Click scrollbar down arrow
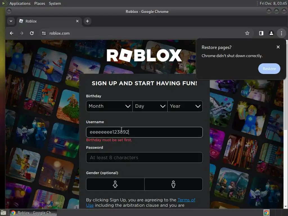288x216 pixels. [x=286, y=206]
